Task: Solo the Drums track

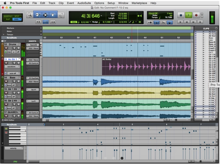Action: [14, 48]
